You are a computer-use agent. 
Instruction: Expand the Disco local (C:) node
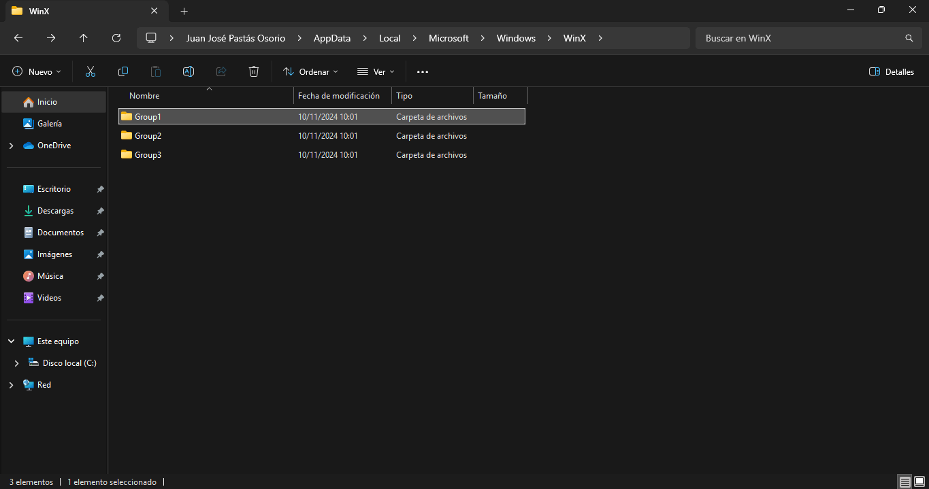16,363
